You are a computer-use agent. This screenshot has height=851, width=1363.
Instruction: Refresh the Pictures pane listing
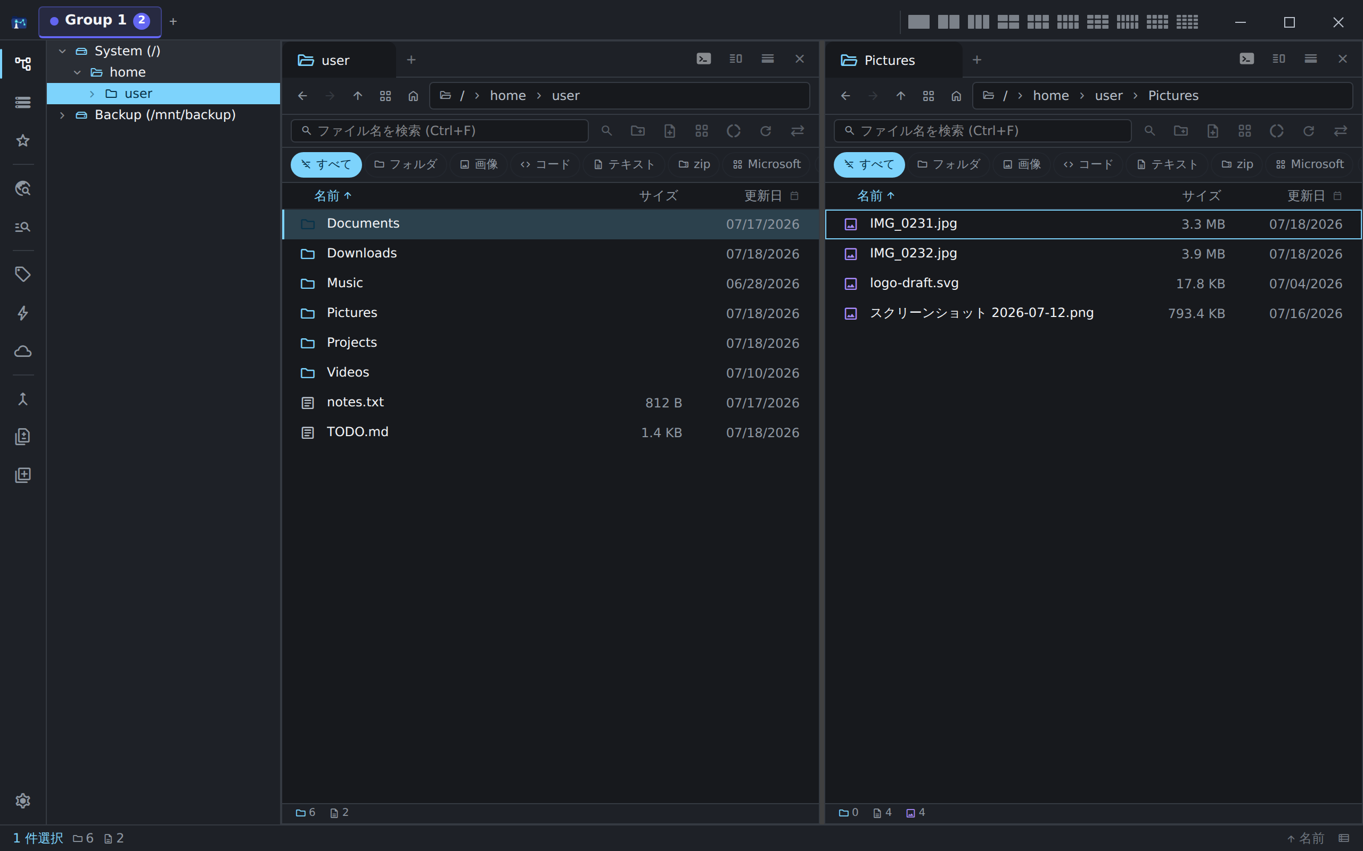pos(1308,131)
